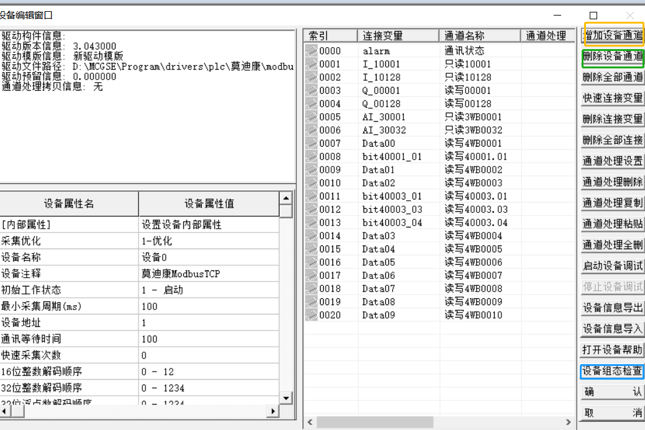Select channel name 只读3WB0032
The height and width of the screenshot is (430, 645).
[473, 130]
